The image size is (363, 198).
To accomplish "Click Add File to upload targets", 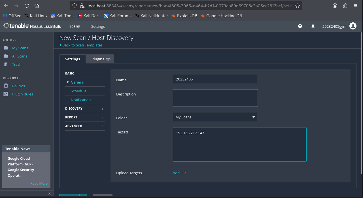I will tap(180, 173).
